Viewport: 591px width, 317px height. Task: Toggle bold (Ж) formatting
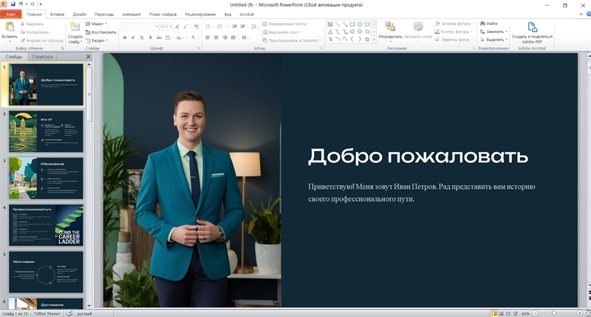pos(125,37)
